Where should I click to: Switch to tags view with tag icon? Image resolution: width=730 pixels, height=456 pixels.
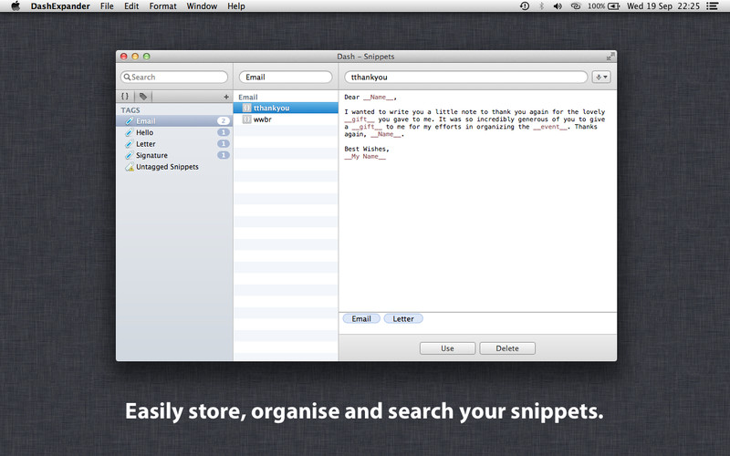pyautogui.click(x=143, y=97)
